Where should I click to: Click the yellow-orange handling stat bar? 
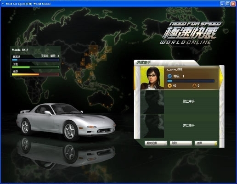click(35, 74)
